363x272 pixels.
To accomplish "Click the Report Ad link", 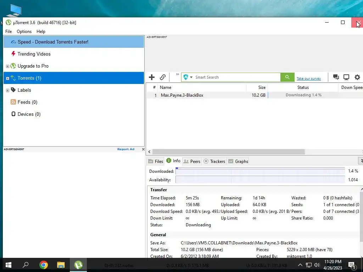I will pyautogui.click(x=126, y=149).
